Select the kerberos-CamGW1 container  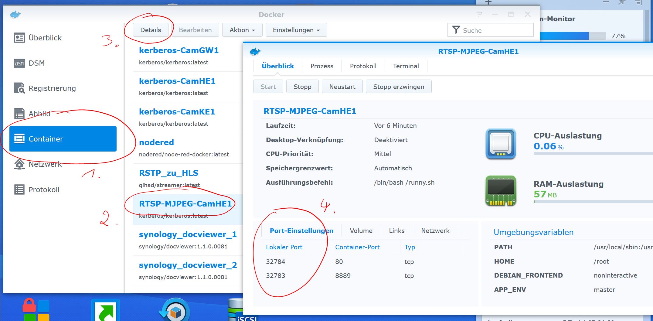(188, 56)
